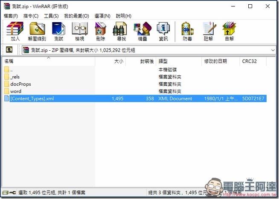Open the 指令(C) menu
Screen dimensions: 279x199
31,16
